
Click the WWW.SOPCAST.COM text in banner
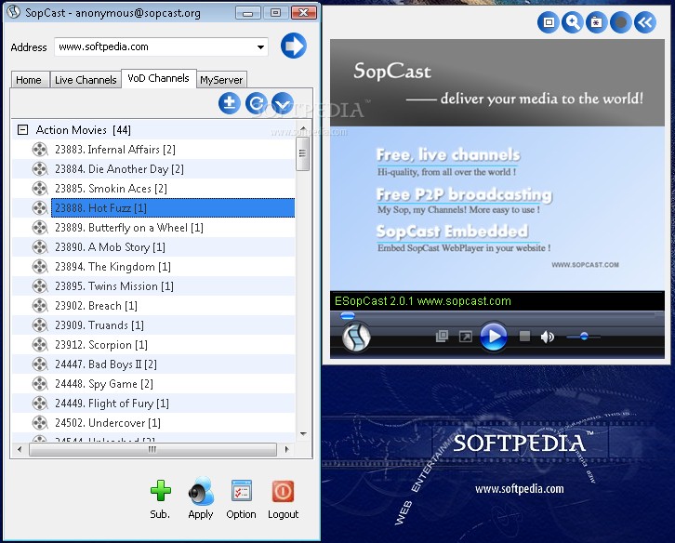[585, 265]
